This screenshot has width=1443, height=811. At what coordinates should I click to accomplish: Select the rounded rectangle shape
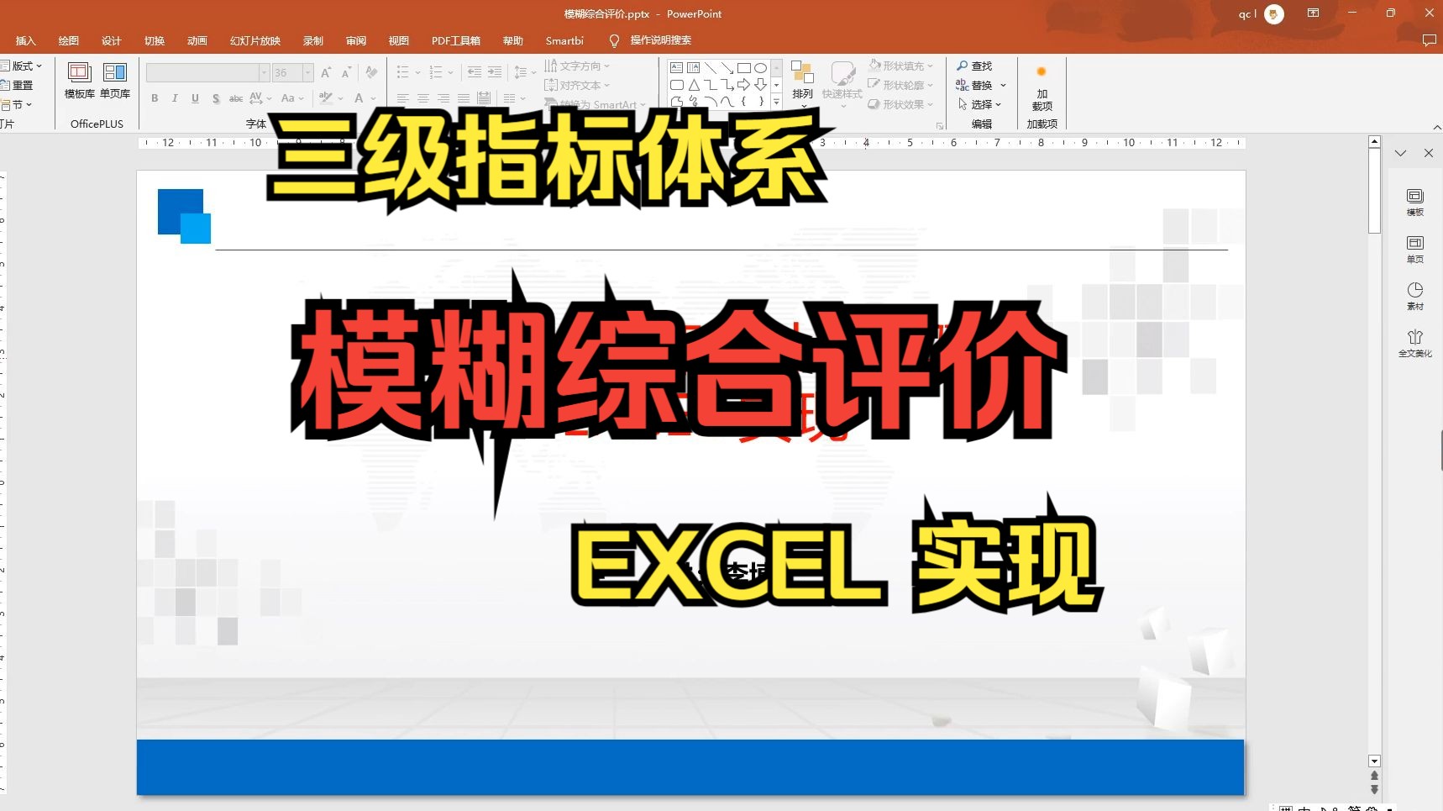(x=677, y=85)
